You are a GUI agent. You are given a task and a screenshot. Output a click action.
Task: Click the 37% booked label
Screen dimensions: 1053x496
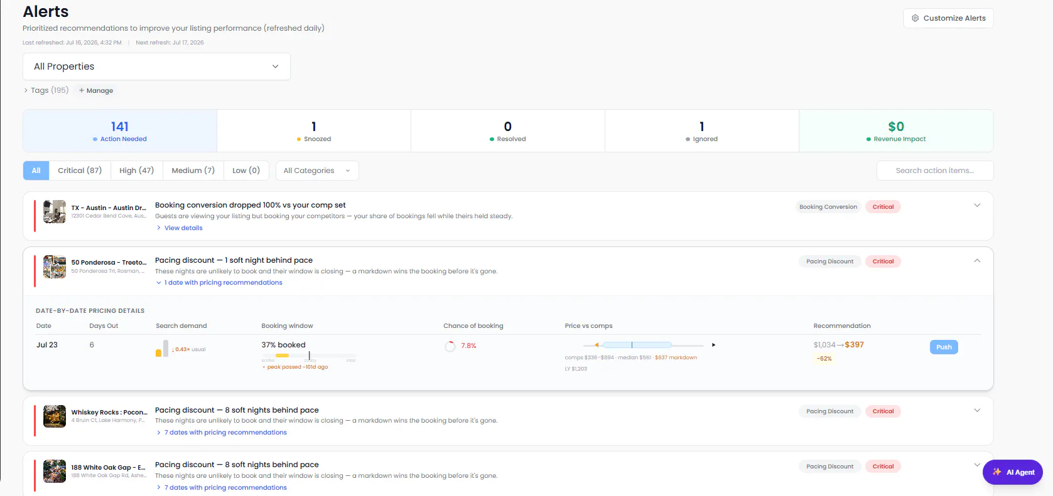[284, 345]
